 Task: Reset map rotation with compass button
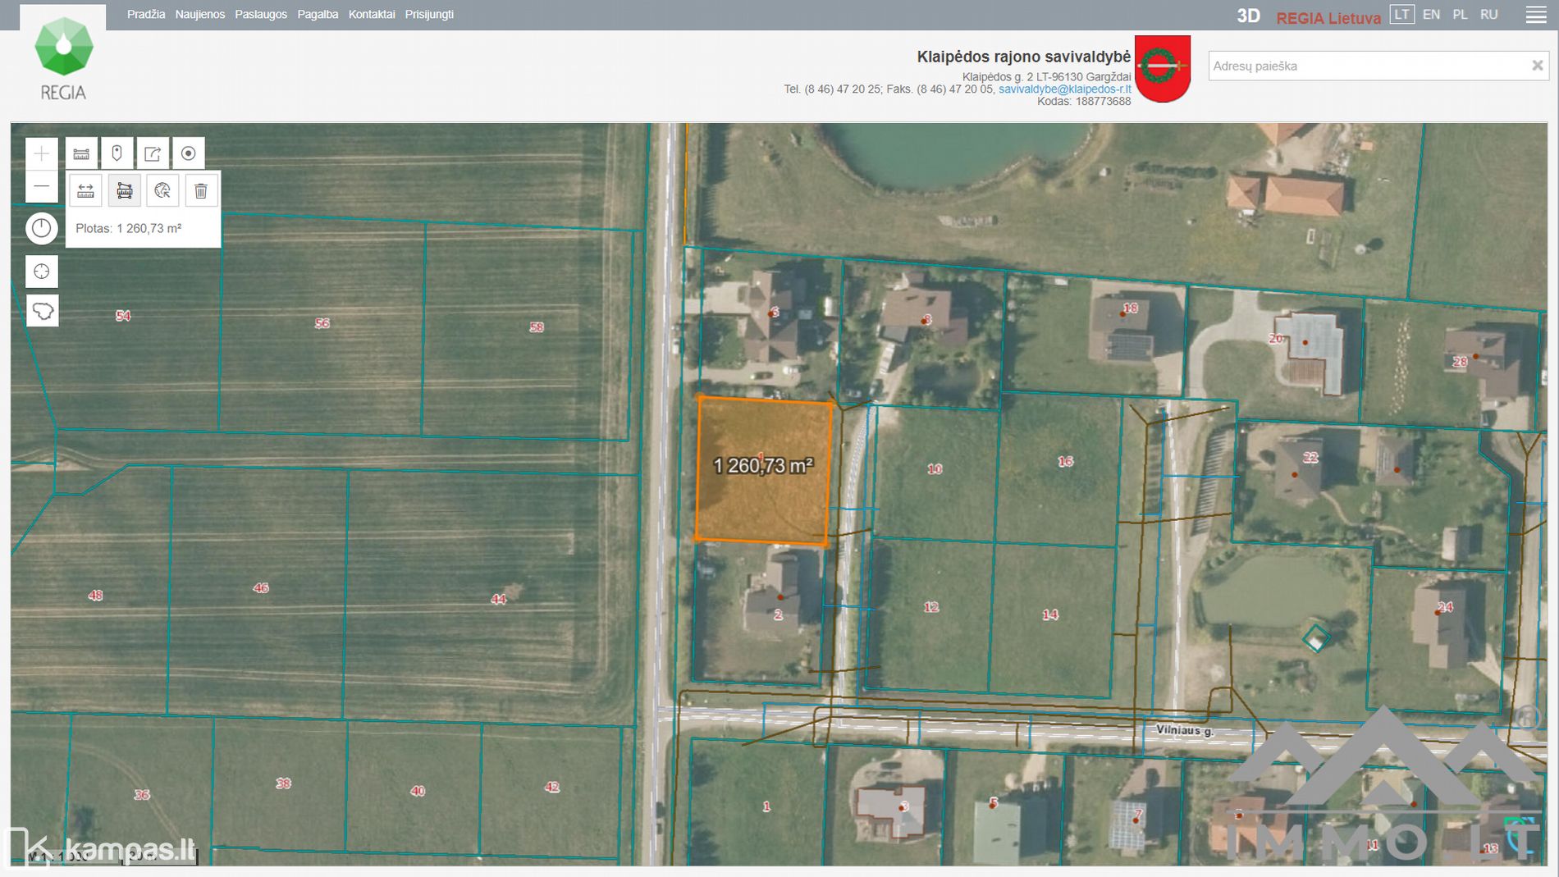[x=42, y=228]
